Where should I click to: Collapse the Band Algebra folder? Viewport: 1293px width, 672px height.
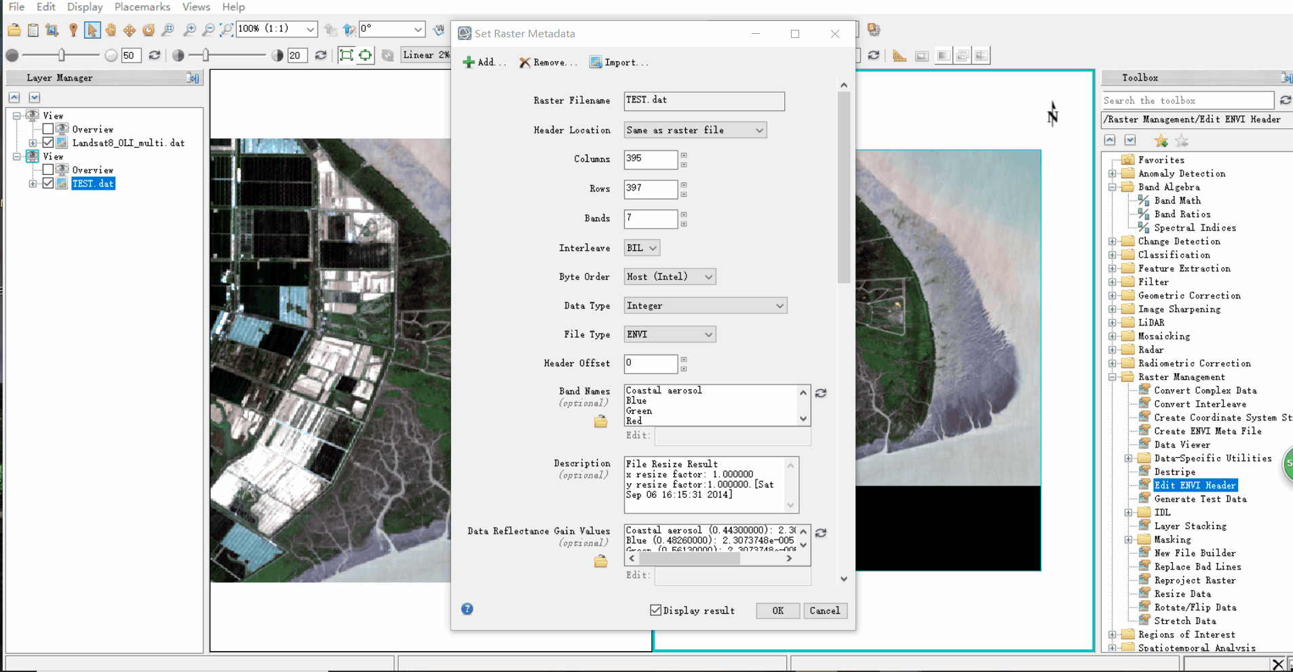point(1113,187)
